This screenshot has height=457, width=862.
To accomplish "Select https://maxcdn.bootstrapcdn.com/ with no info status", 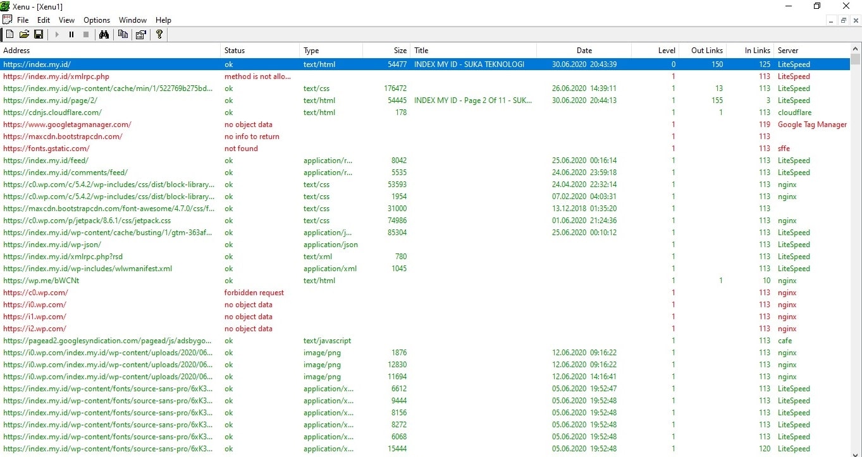I will click(425, 136).
